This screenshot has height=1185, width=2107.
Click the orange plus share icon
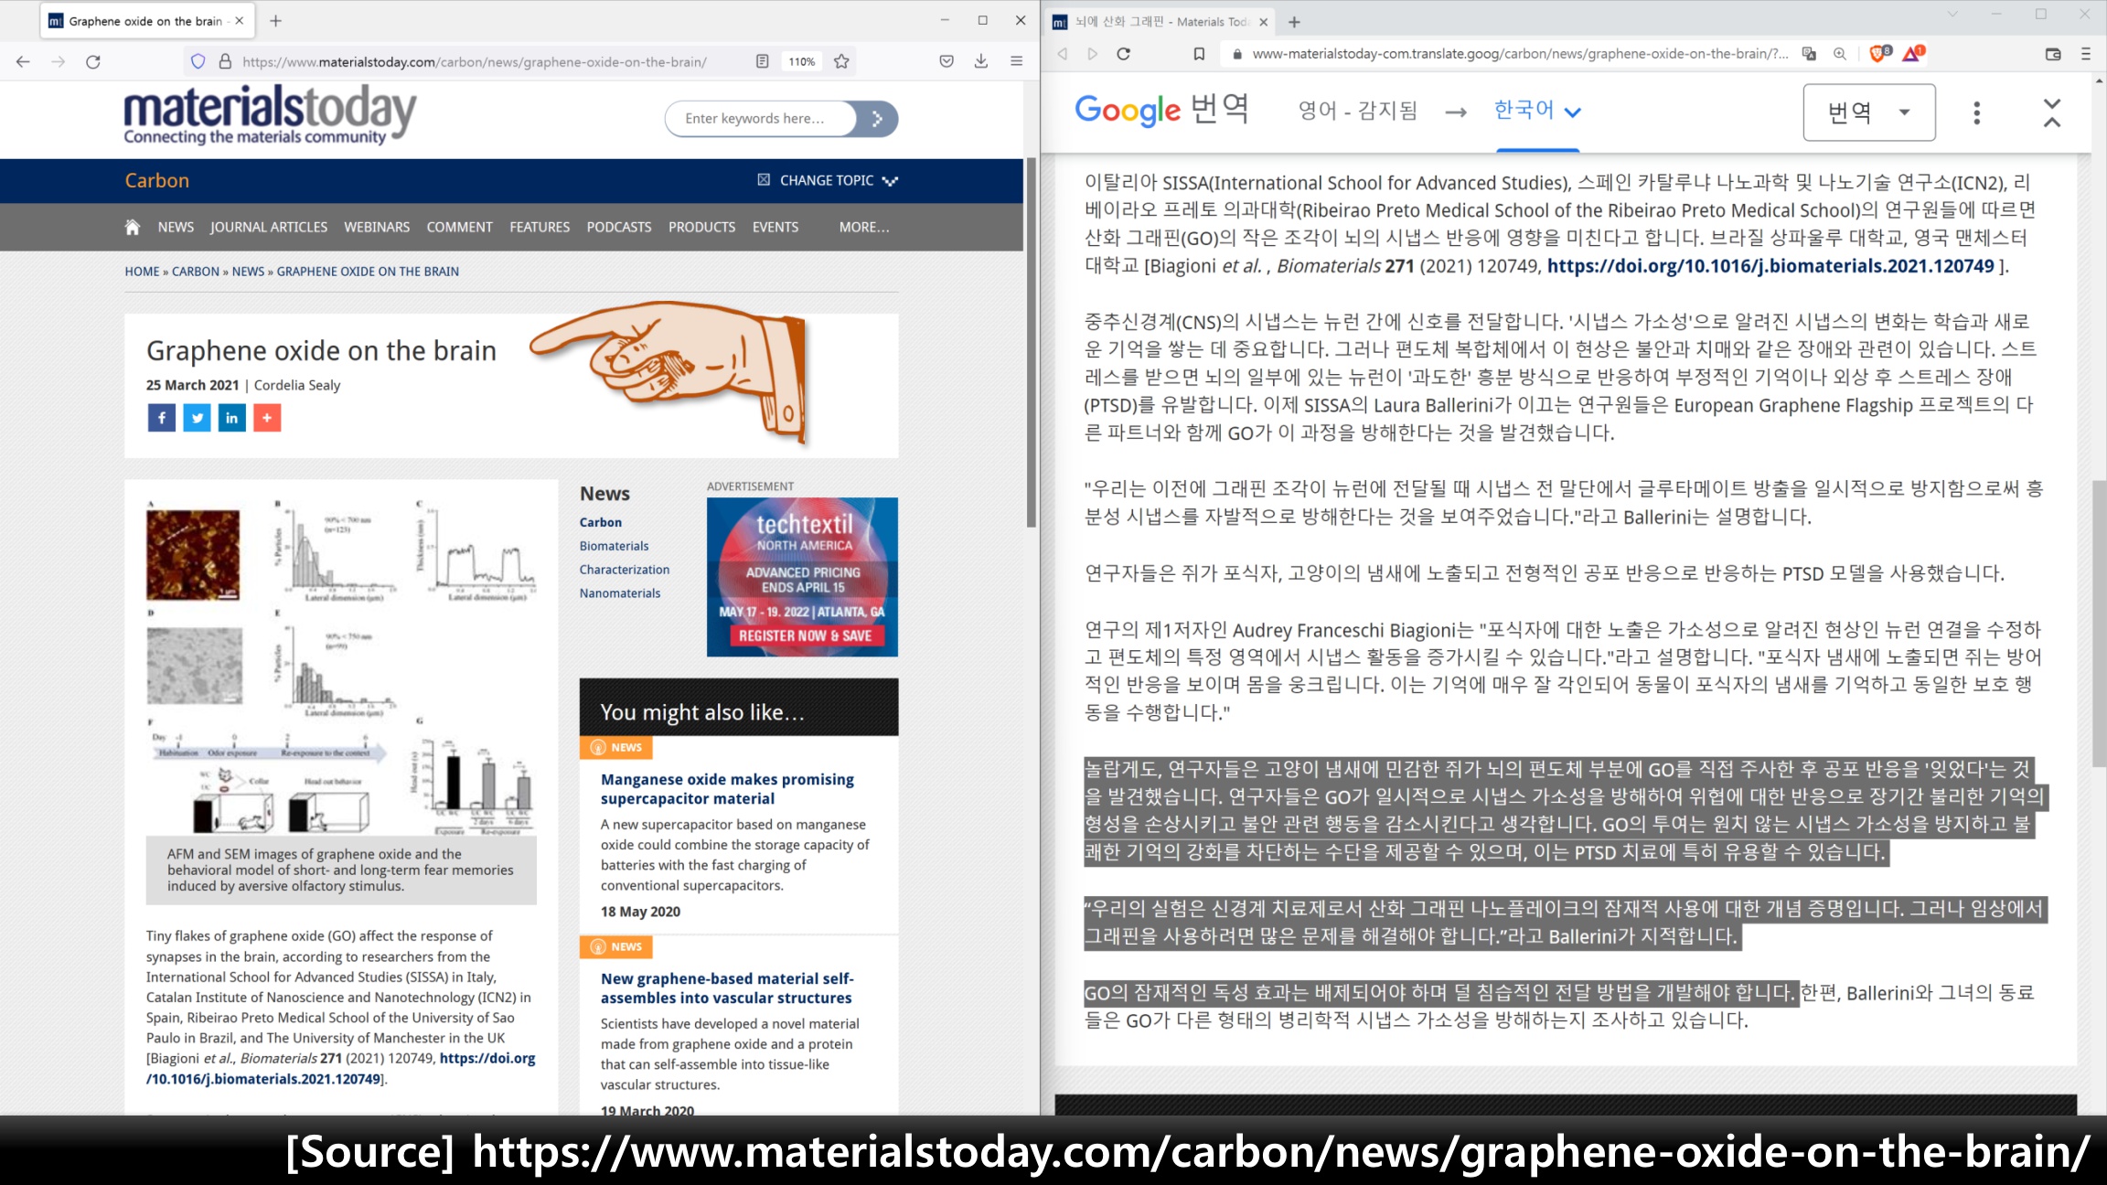[x=267, y=418]
